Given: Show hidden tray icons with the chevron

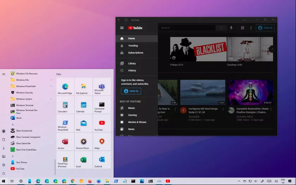Looking at the screenshot, I should click(x=239, y=181).
